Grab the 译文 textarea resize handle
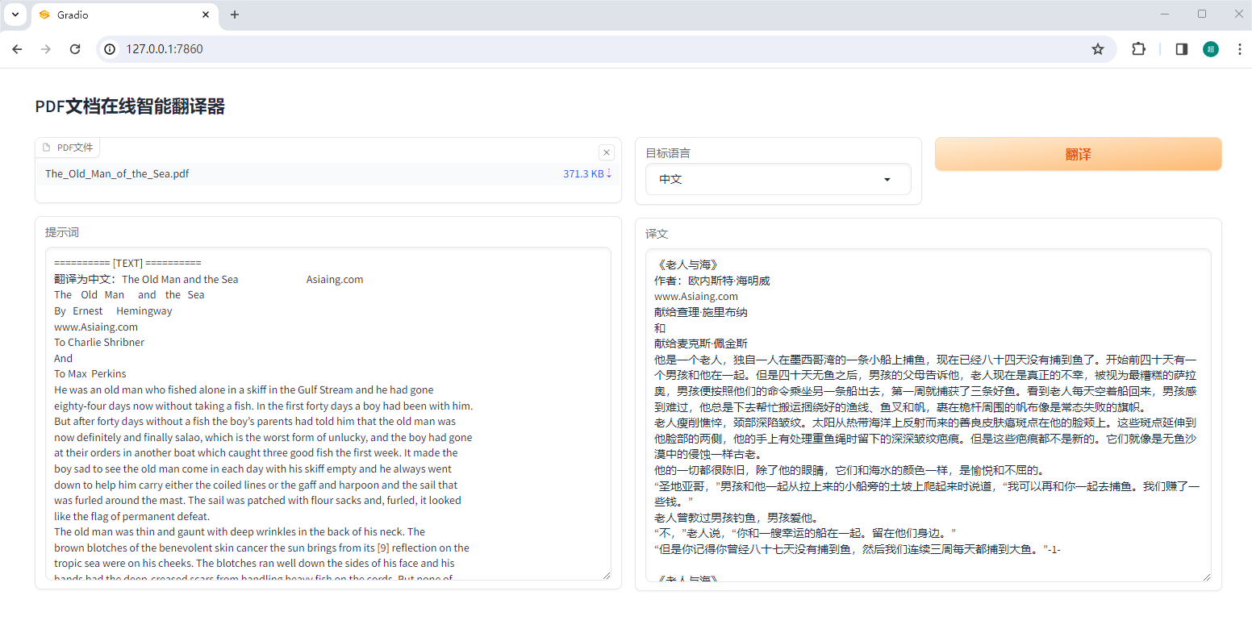Image resolution: width=1252 pixels, height=633 pixels. pos(1206,576)
